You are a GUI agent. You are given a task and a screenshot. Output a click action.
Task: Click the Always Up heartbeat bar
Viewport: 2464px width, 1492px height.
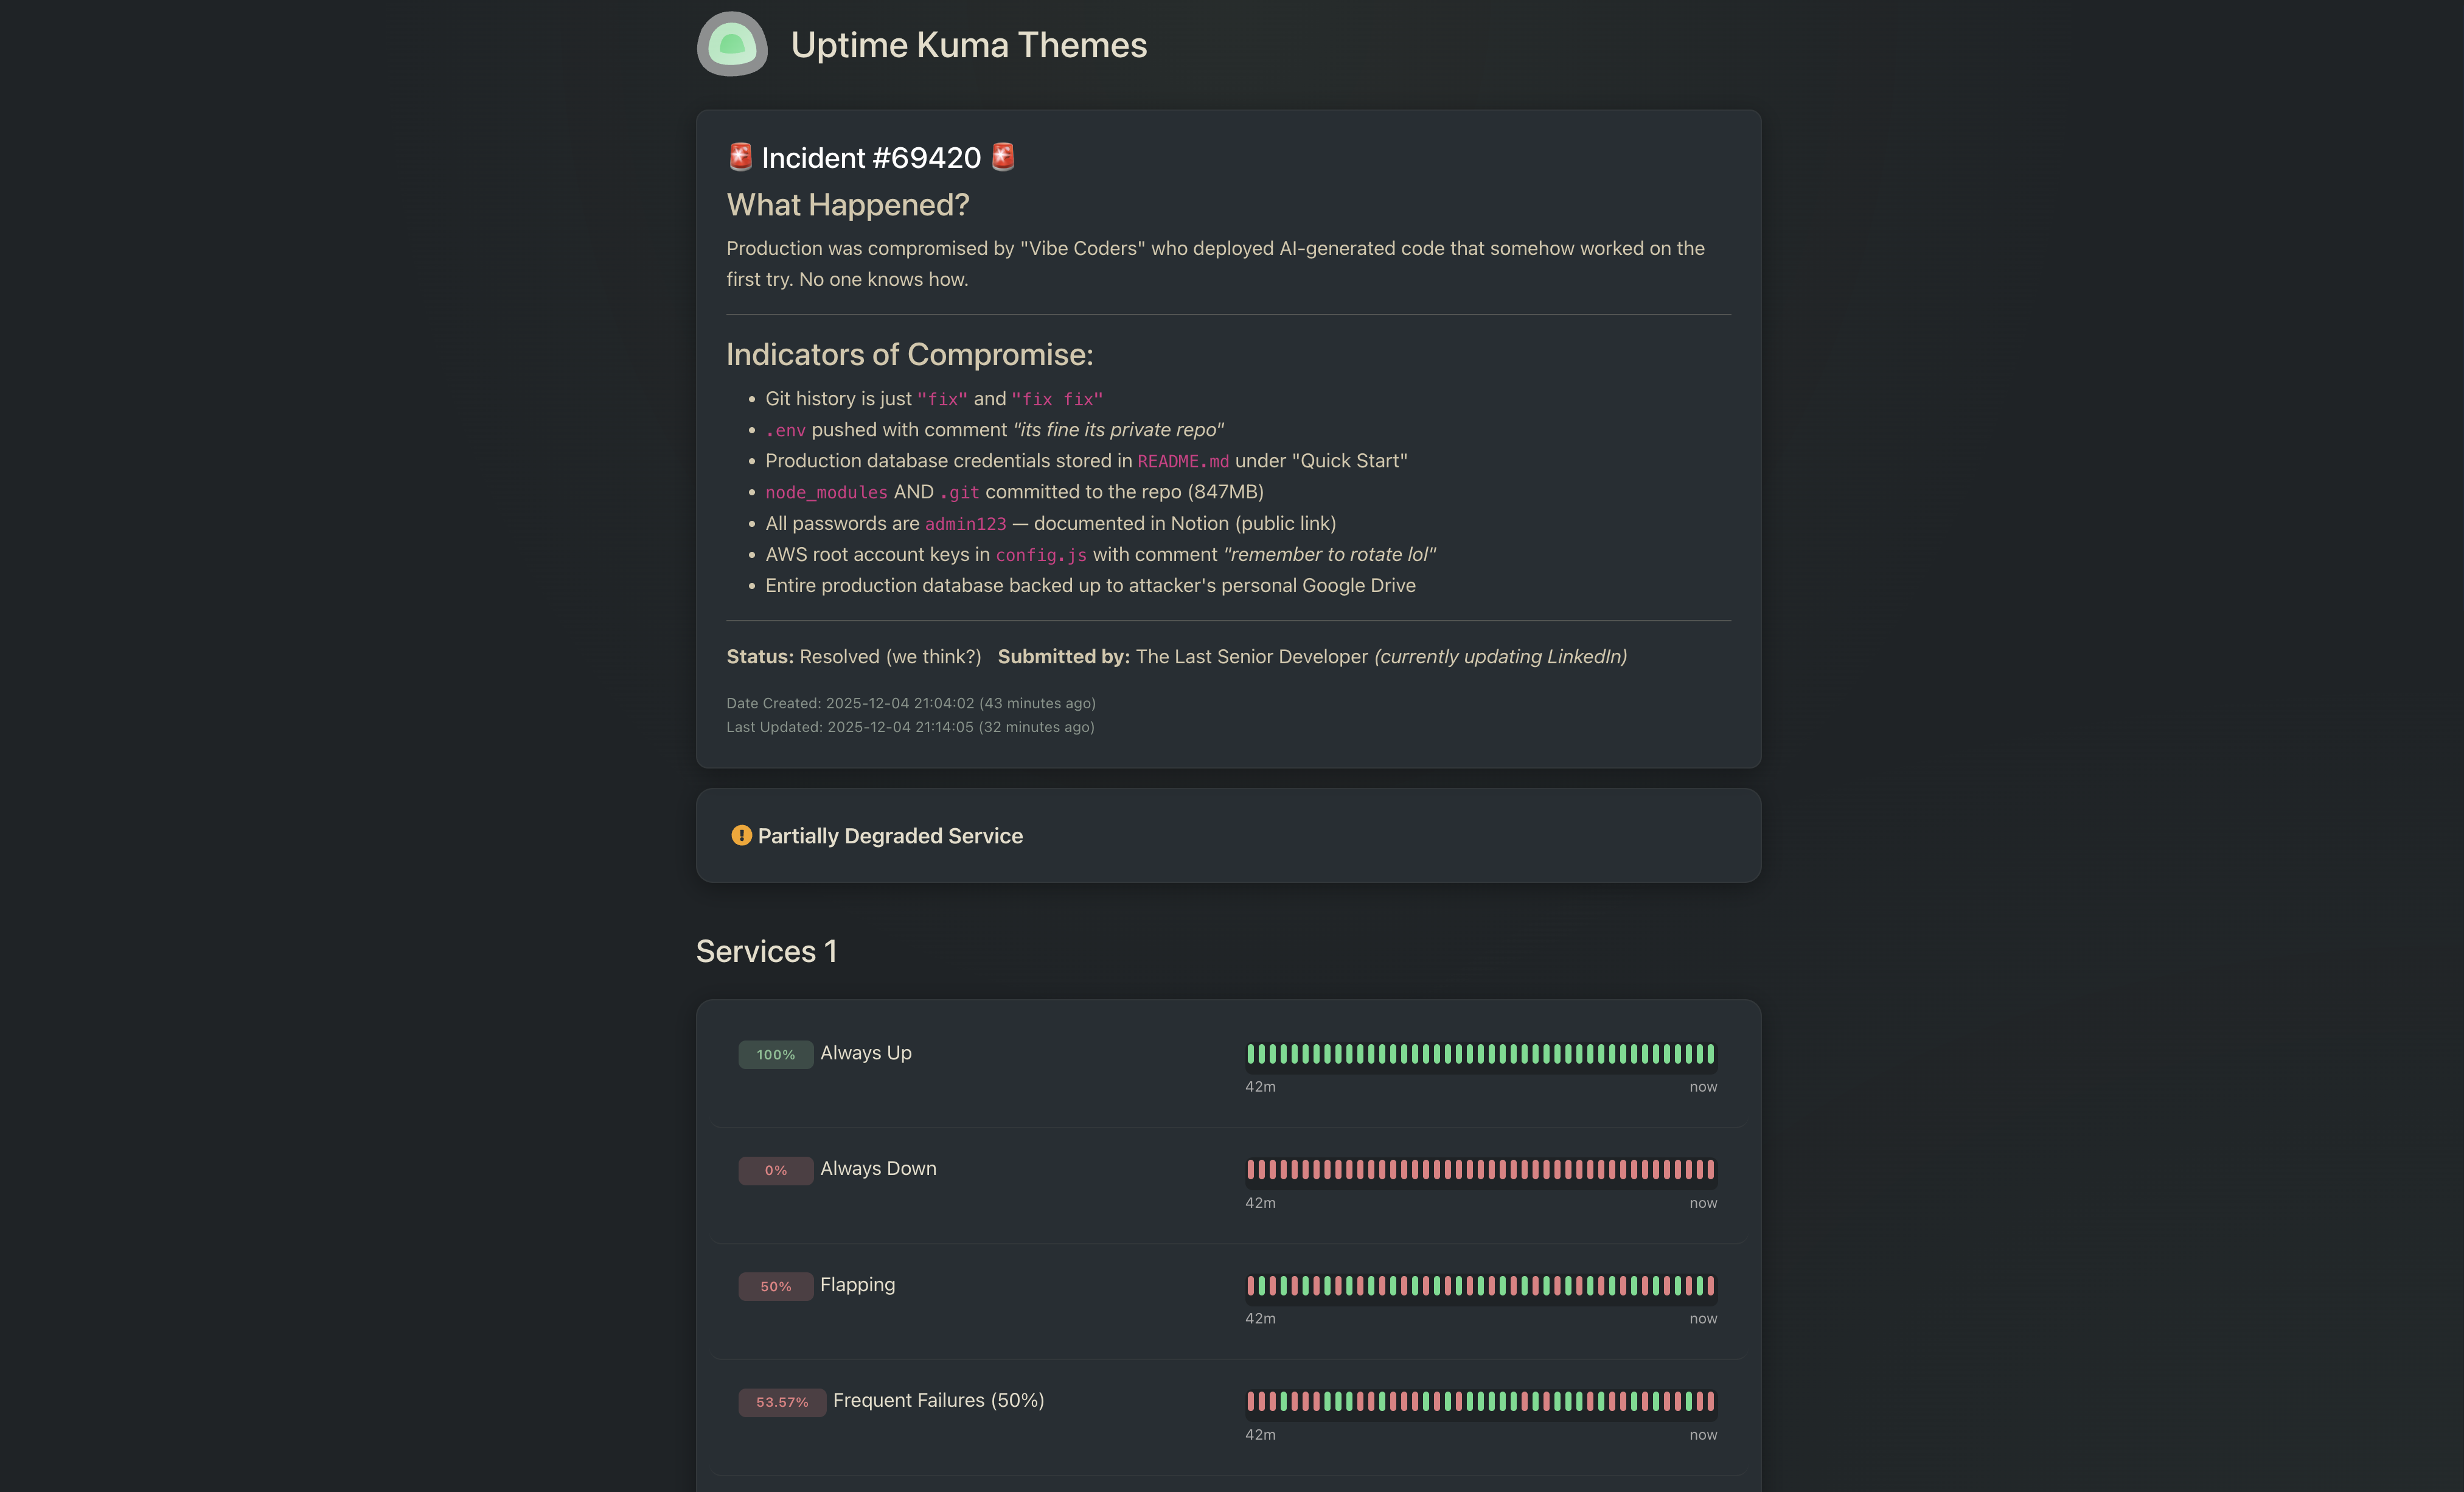click(x=1481, y=1054)
